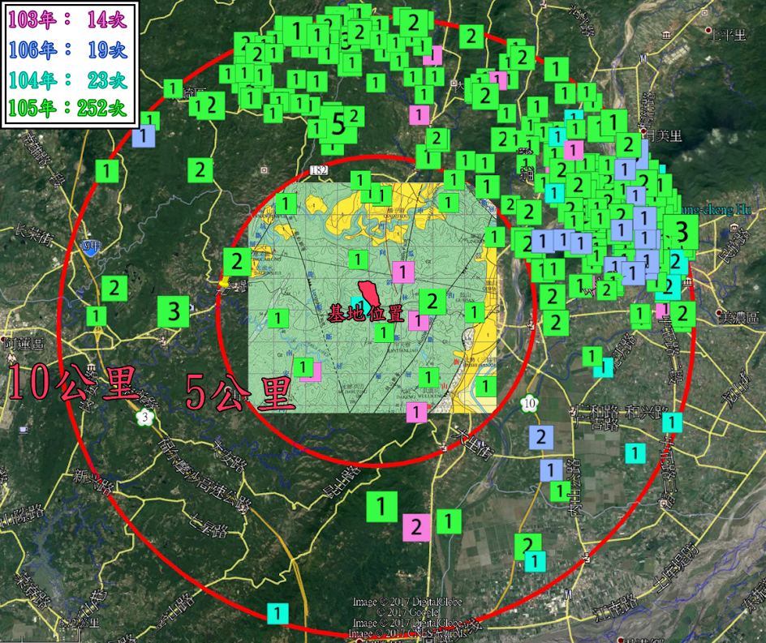Click the museum icon beside 上平里
Viewport: 766px width, 643px height.
point(666,35)
